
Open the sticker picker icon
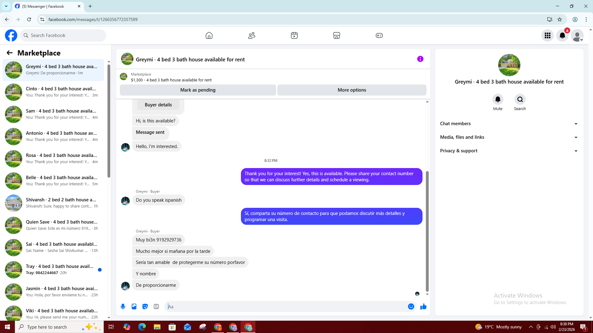point(145,306)
